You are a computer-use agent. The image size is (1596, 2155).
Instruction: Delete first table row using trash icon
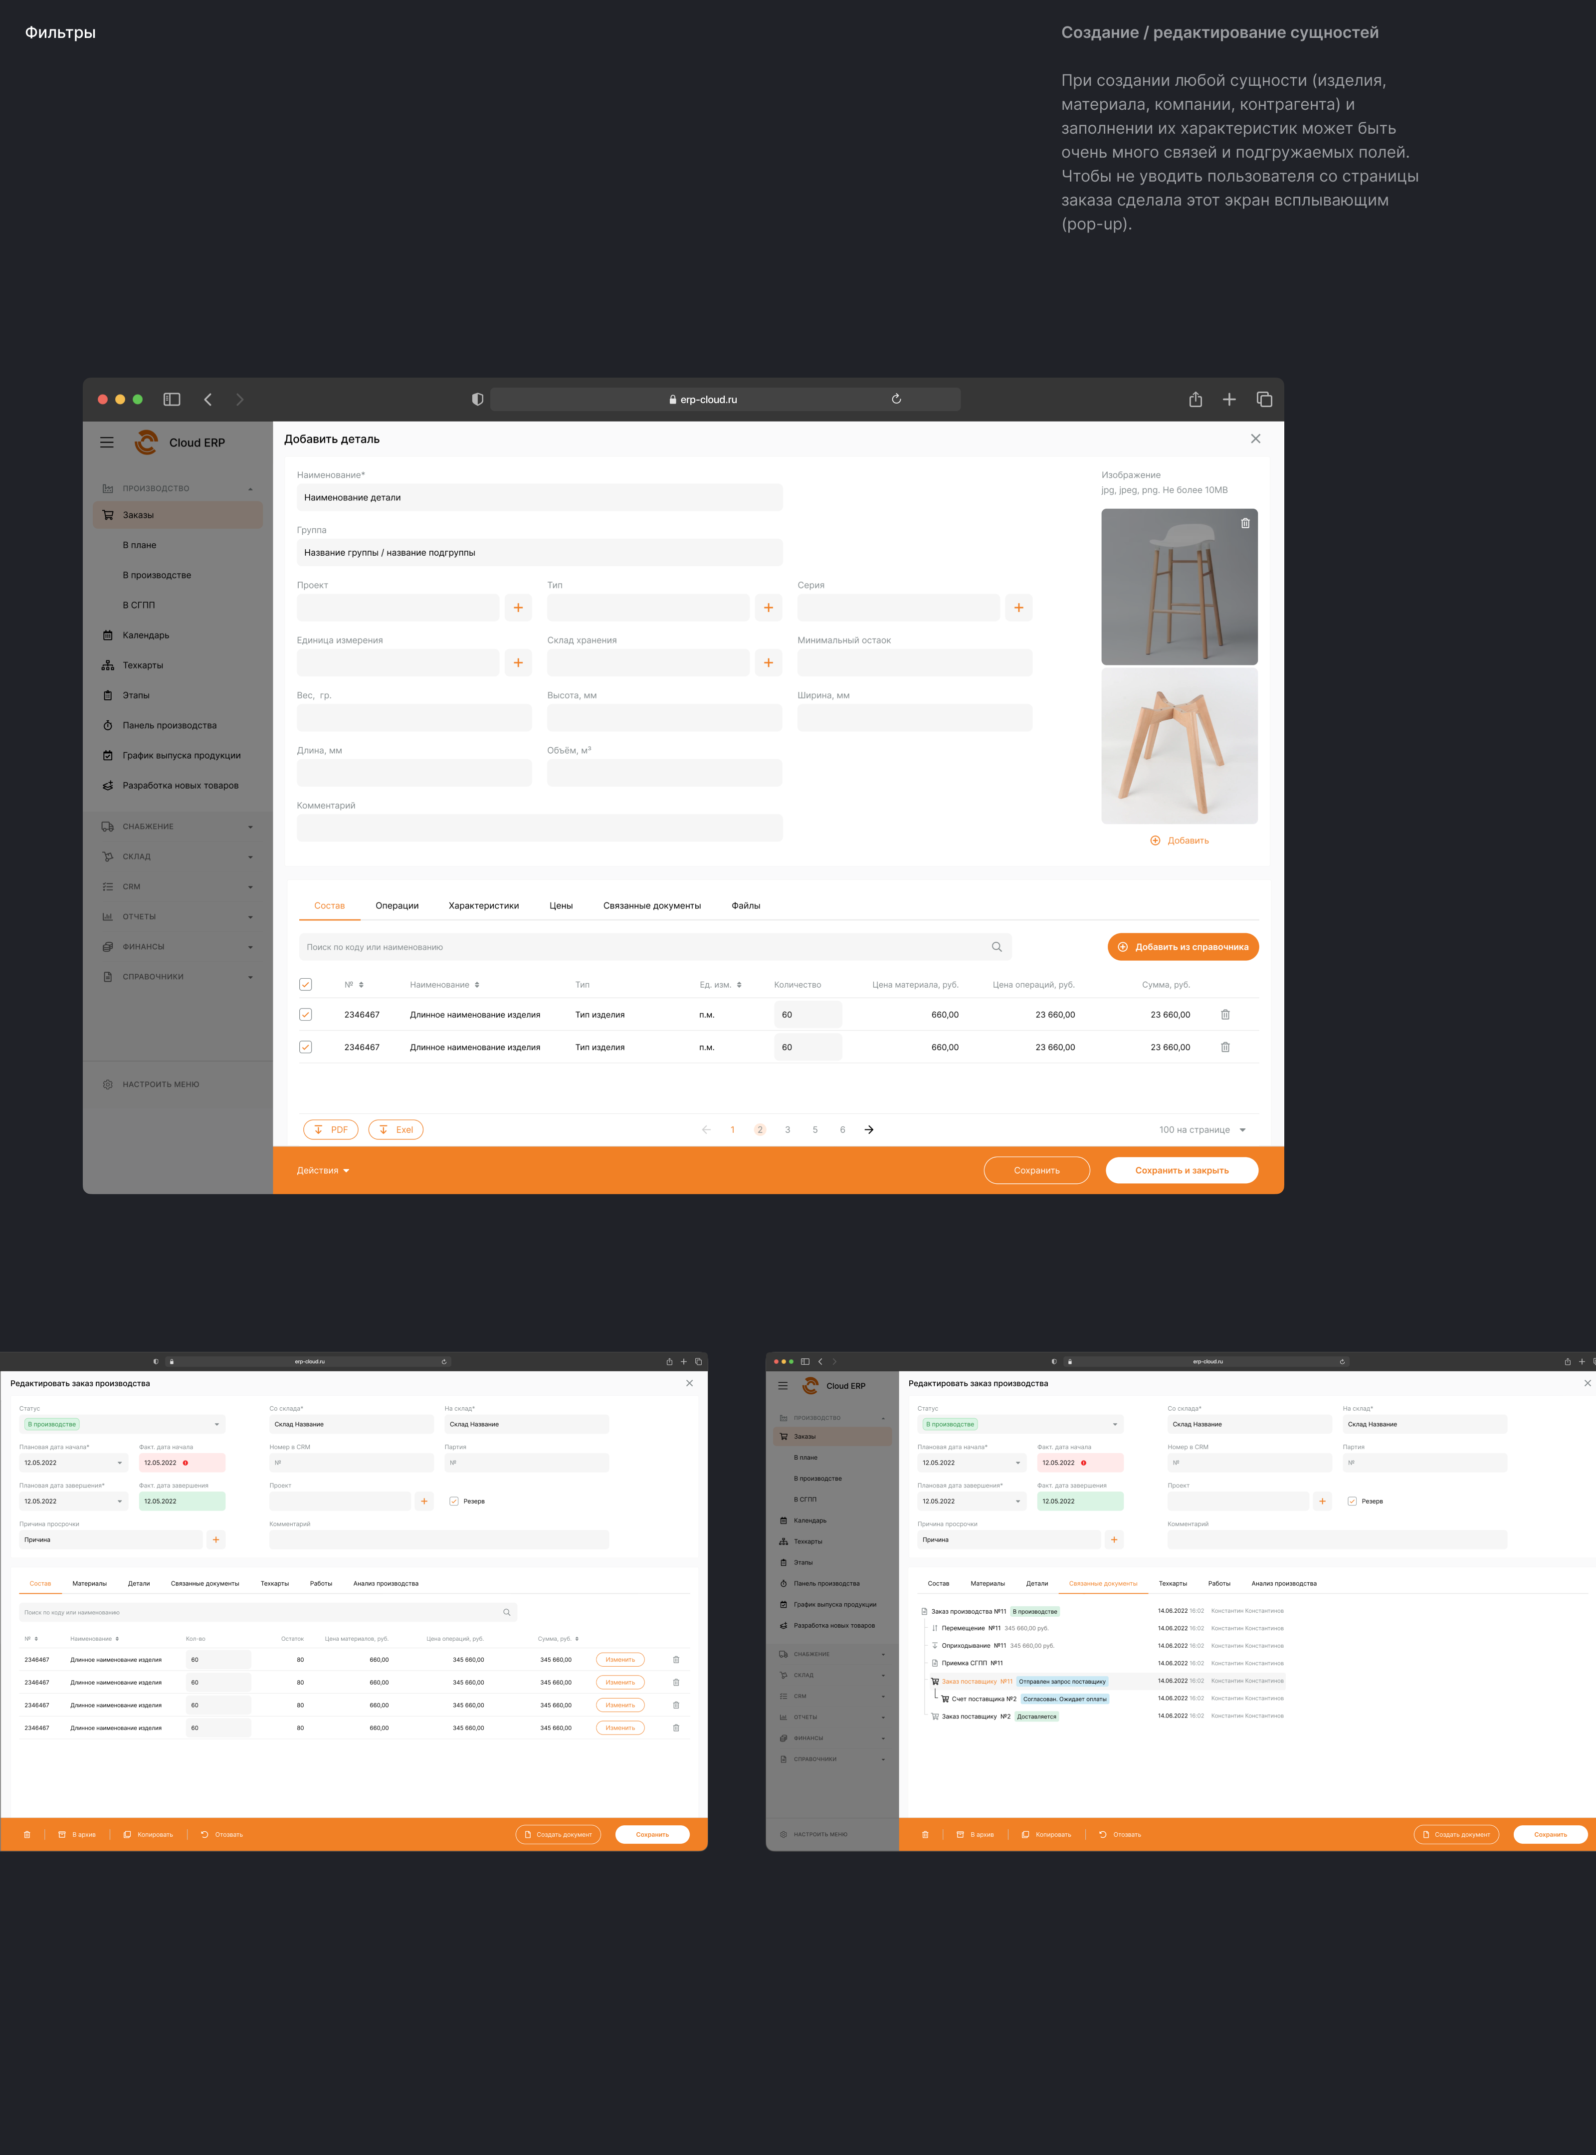[1224, 1015]
